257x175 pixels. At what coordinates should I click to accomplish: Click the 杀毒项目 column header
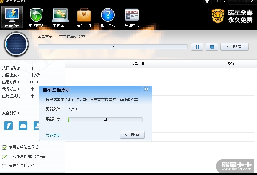coord(138,63)
